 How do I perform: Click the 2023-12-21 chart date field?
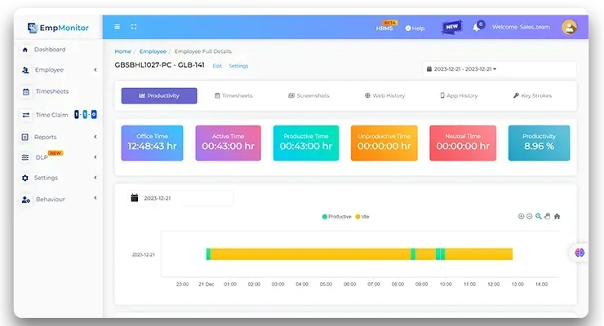181,198
